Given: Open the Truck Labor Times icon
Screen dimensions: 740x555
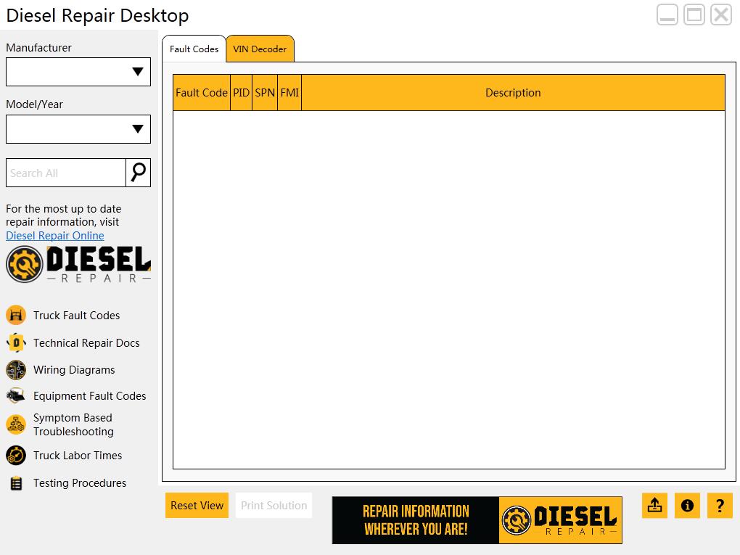Looking at the screenshot, I should tap(16, 456).
